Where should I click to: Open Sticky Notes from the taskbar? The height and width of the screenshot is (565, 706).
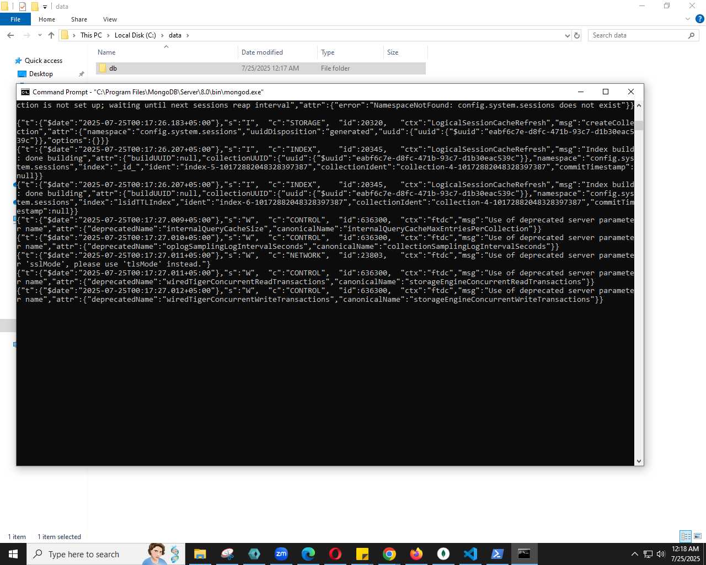click(x=362, y=554)
